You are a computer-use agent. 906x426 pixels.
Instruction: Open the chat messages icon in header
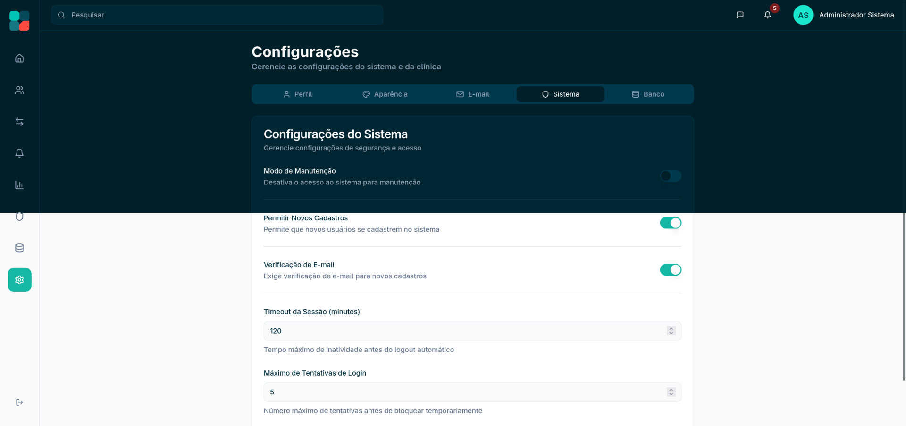(740, 15)
